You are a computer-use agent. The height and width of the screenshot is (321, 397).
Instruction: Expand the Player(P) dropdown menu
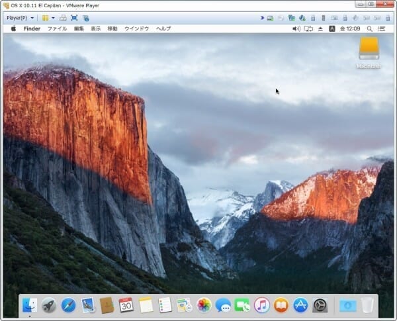point(21,18)
